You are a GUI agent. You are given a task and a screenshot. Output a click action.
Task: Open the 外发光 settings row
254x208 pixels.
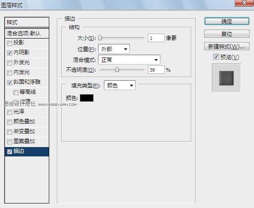(27, 63)
